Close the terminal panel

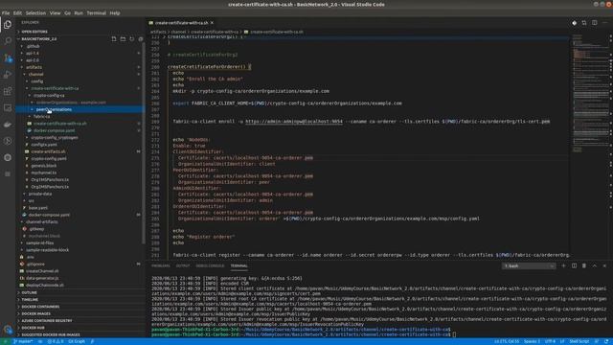pyautogui.click(x=604, y=265)
